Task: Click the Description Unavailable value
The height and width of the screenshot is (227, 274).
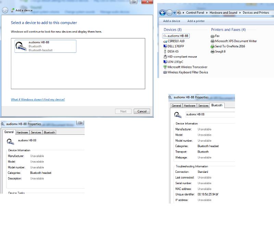Action: [x=37, y=179]
